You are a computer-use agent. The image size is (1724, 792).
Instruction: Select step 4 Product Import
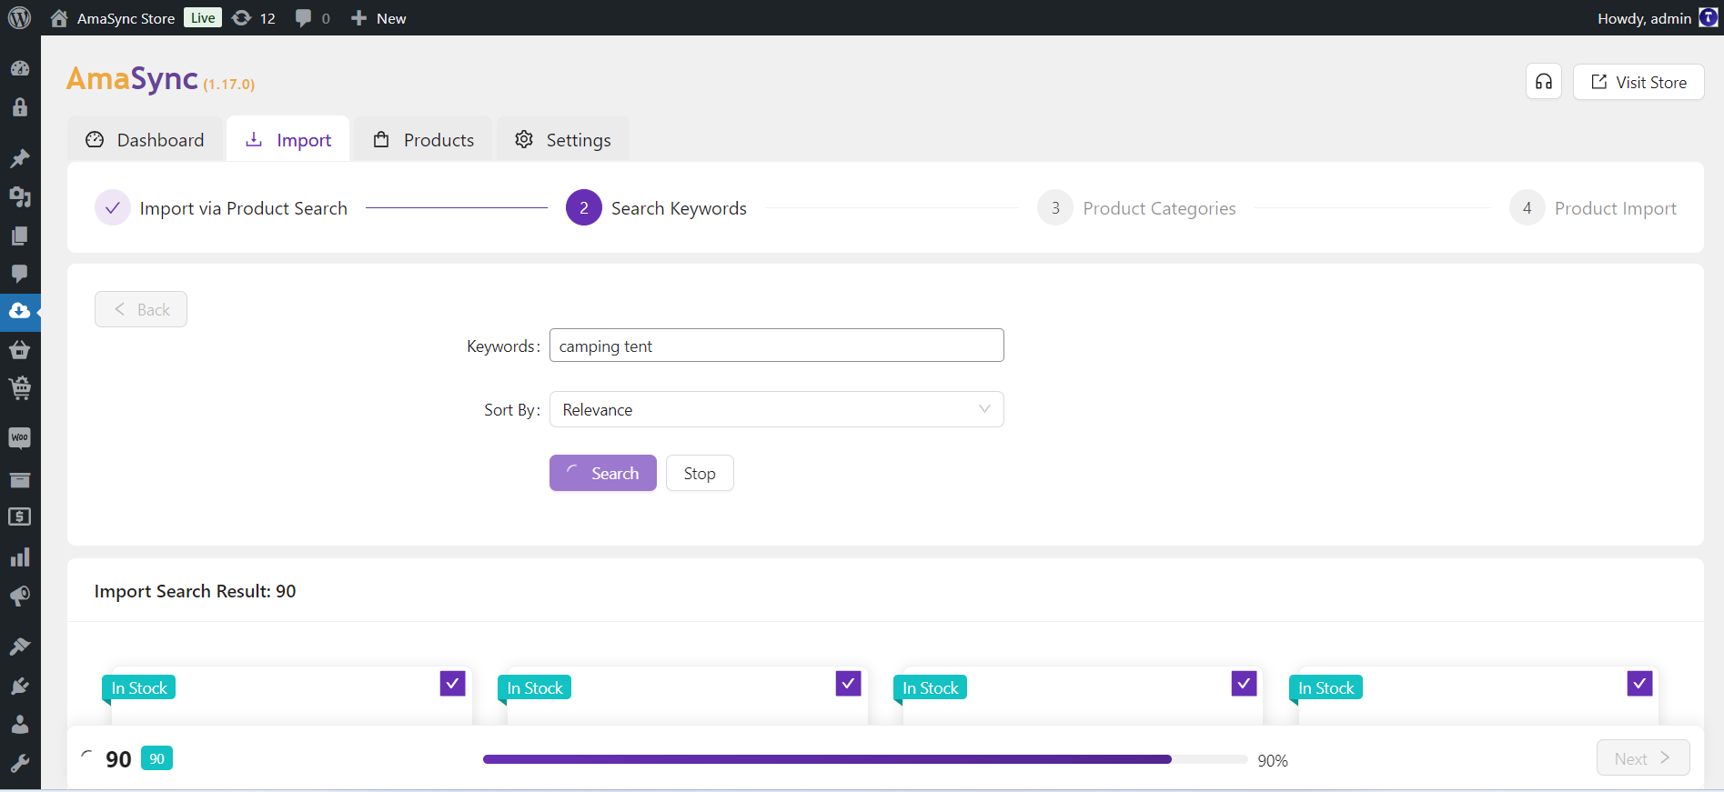point(1593,208)
